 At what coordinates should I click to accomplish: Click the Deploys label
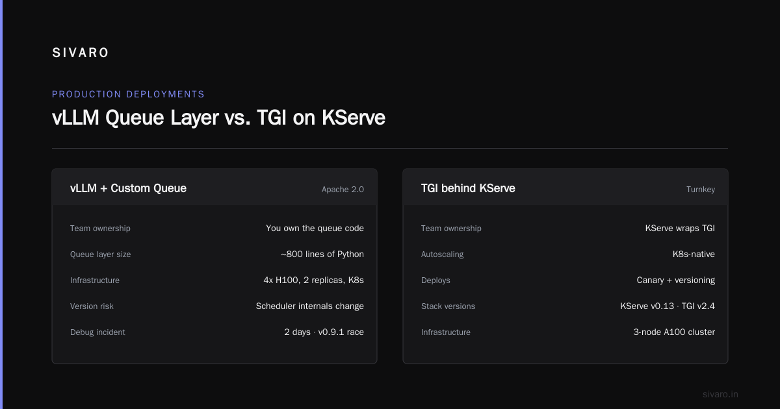click(435, 280)
